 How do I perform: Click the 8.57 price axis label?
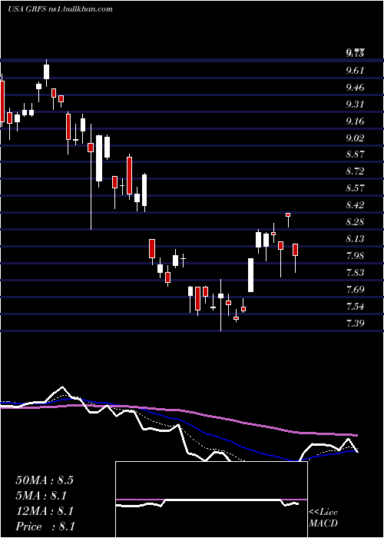pyautogui.click(x=355, y=188)
